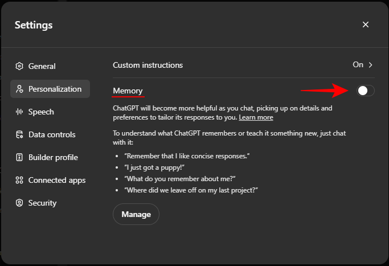Viewport: 389px width, 266px height.
Task: Click the Security shield icon
Action: pyautogui.click(x=19, y=203)
